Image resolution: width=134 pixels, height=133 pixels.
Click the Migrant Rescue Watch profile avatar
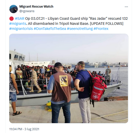13,9
